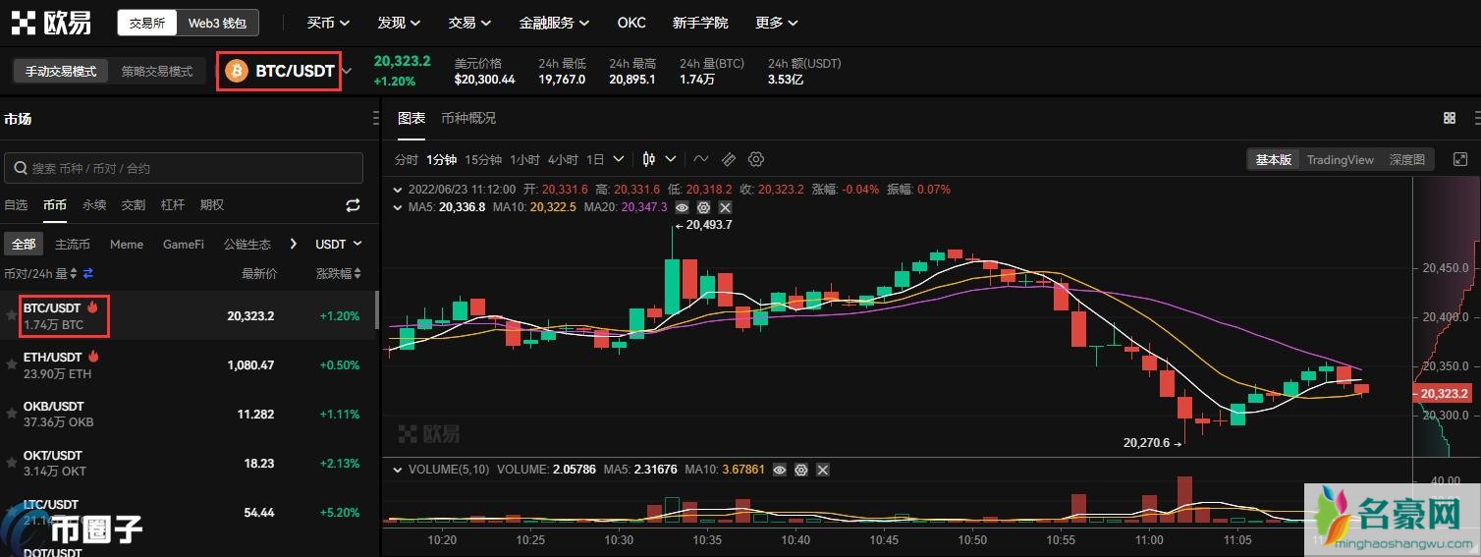This screenshot has width=1481, height=557.
Task: Select the chart drawing ruler tool
Action: pyautogui.click(x=728, y=159)
